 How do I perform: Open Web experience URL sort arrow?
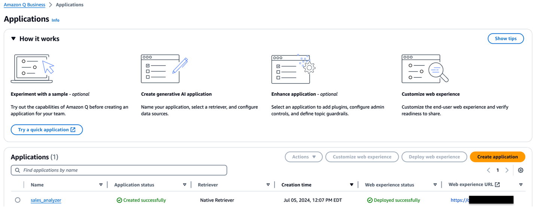click(x=521, y=185)
